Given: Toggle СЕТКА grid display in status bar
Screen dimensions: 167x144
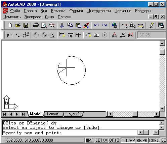Looking at the screenshot, I should pos(101,140).
